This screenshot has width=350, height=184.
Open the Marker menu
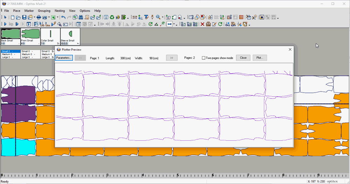click(29, 11)
